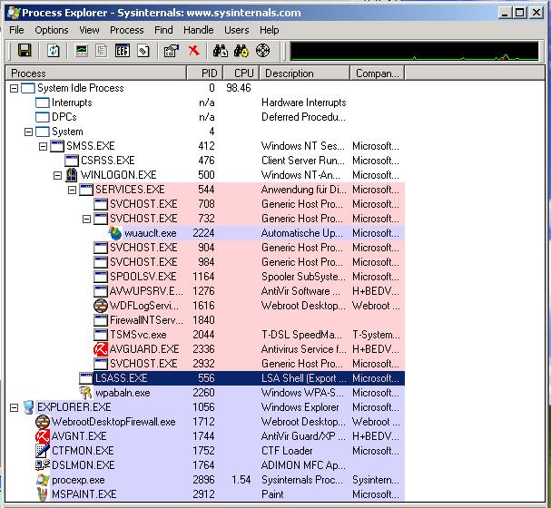Click the crosshair Find Window's Process icon
The height and width of the screenshot is (508, 551).
tap(263, 51)
